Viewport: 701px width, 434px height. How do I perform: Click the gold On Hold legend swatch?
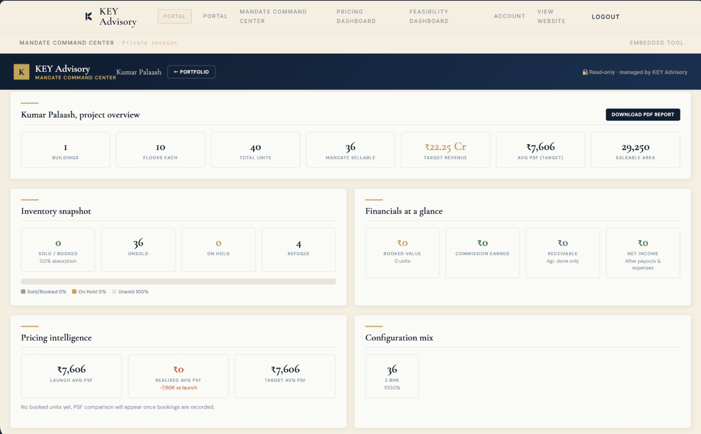[74, 291]
